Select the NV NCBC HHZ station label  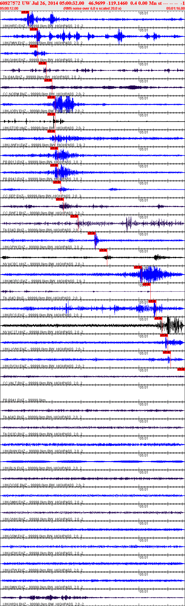pos(43,264)
